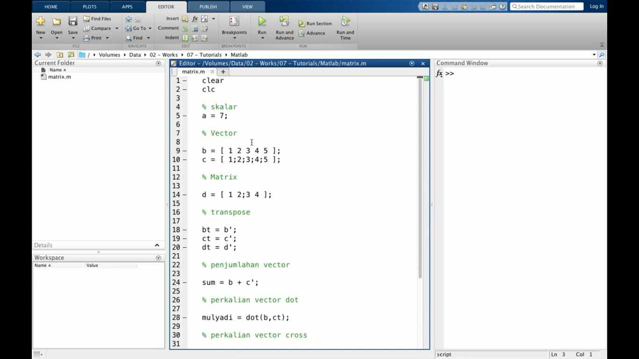Click the Search Documentation field
The width and height of the screenshot is (639, 359).
[547, 7]
